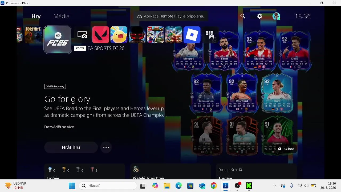Click the microphone tray icon
Viewport: 341px width, 192px height.
click(x=292, y=186)
